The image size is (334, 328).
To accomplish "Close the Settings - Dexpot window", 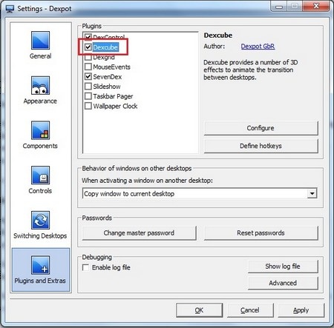I will pyautogui.click(x=316, y=6).
